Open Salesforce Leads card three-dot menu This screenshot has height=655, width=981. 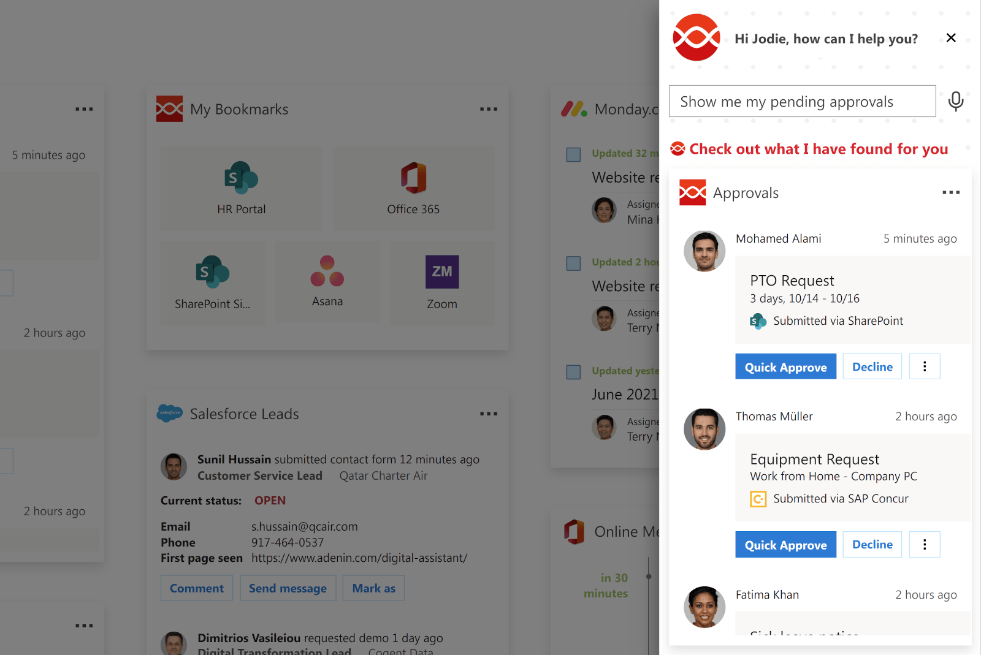(489, 414)
